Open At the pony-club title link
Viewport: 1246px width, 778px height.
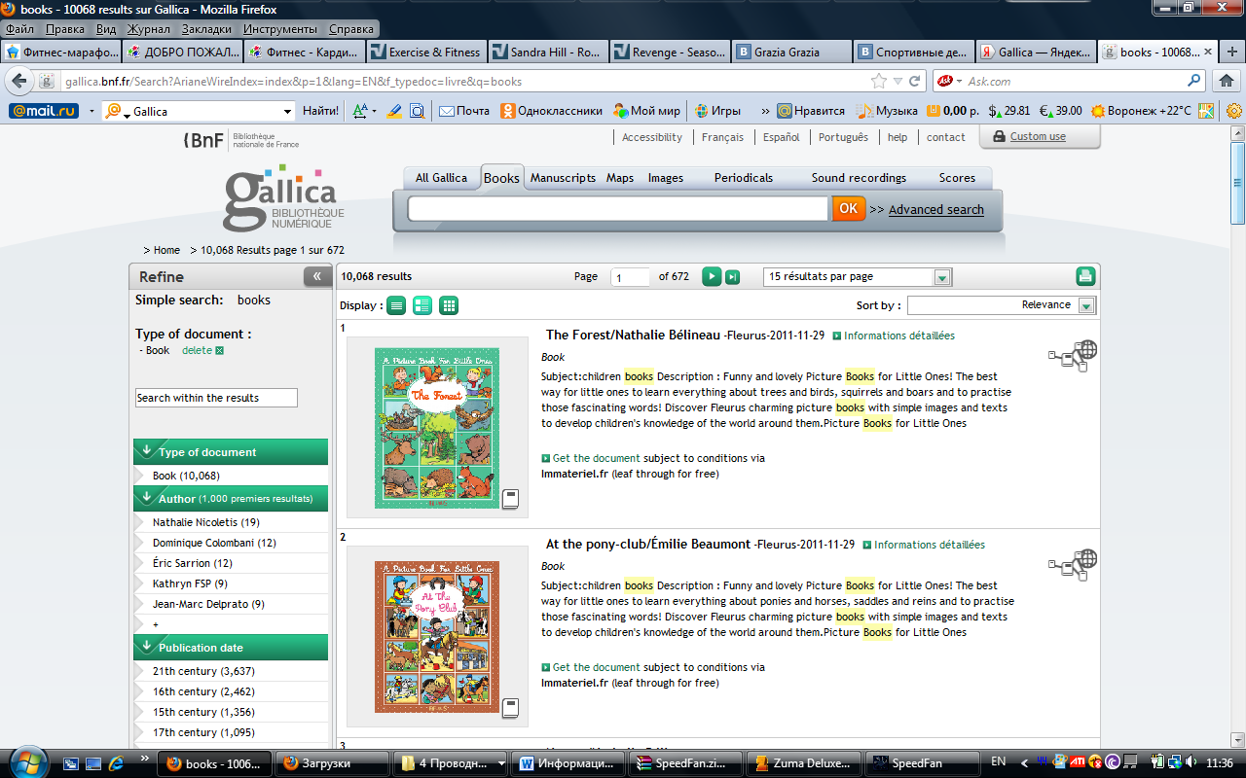648,544
